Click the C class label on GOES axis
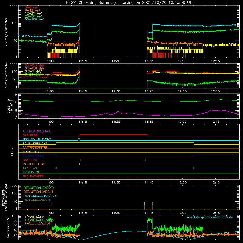Image resolution: width=243 pixels, height=243 pixels. click(x=16, y=102)
